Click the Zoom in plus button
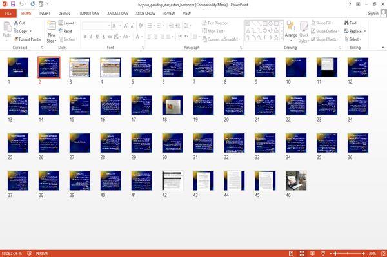 pos(364,254)
